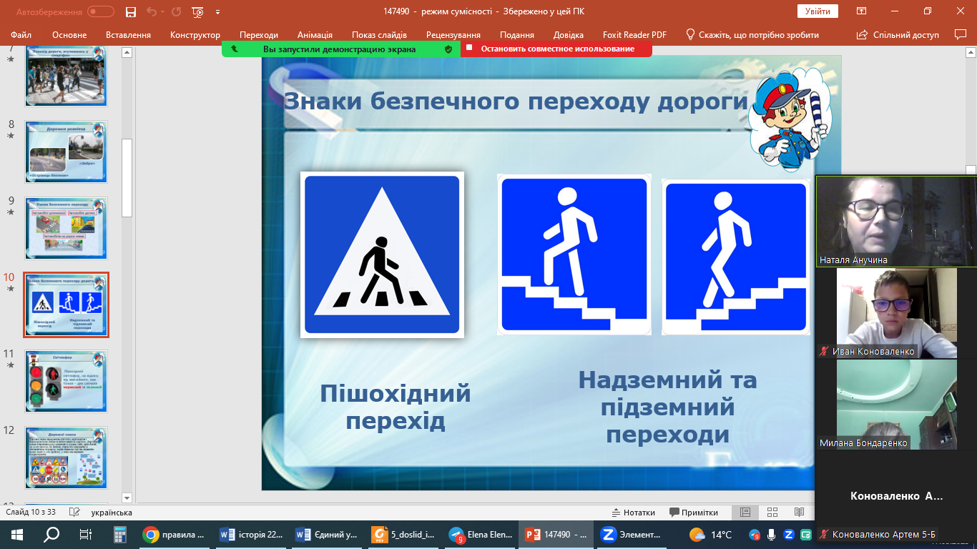
Task: Click the greyed-out redo icon
Action: pos(175,11)
